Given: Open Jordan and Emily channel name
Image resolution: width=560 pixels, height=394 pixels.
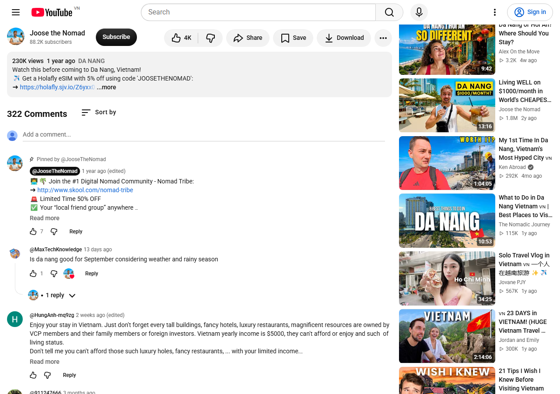Looking at the screenshot, I should point(519,340).
